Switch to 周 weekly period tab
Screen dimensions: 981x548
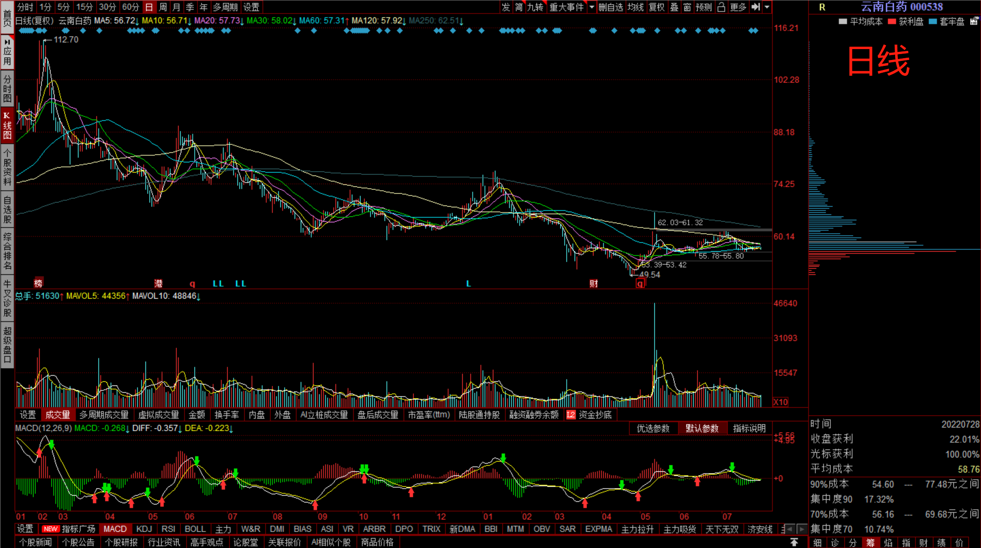pyautogui.click(x=163, y=7)
